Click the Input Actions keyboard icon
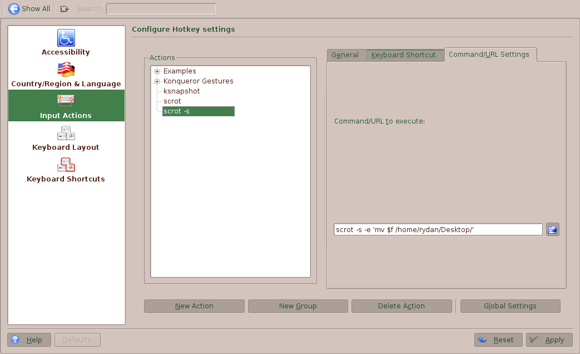Viewport: 580px width, 354px height. coord(66,101)
